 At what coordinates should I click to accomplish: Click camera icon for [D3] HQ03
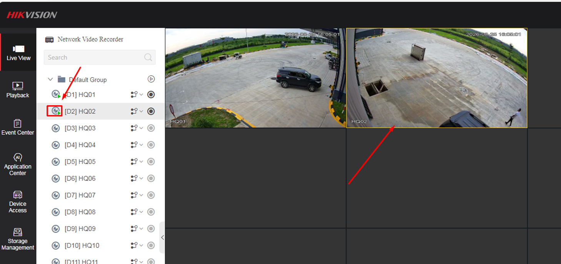55,128
